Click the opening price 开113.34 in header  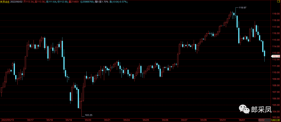tap(28, 2)
